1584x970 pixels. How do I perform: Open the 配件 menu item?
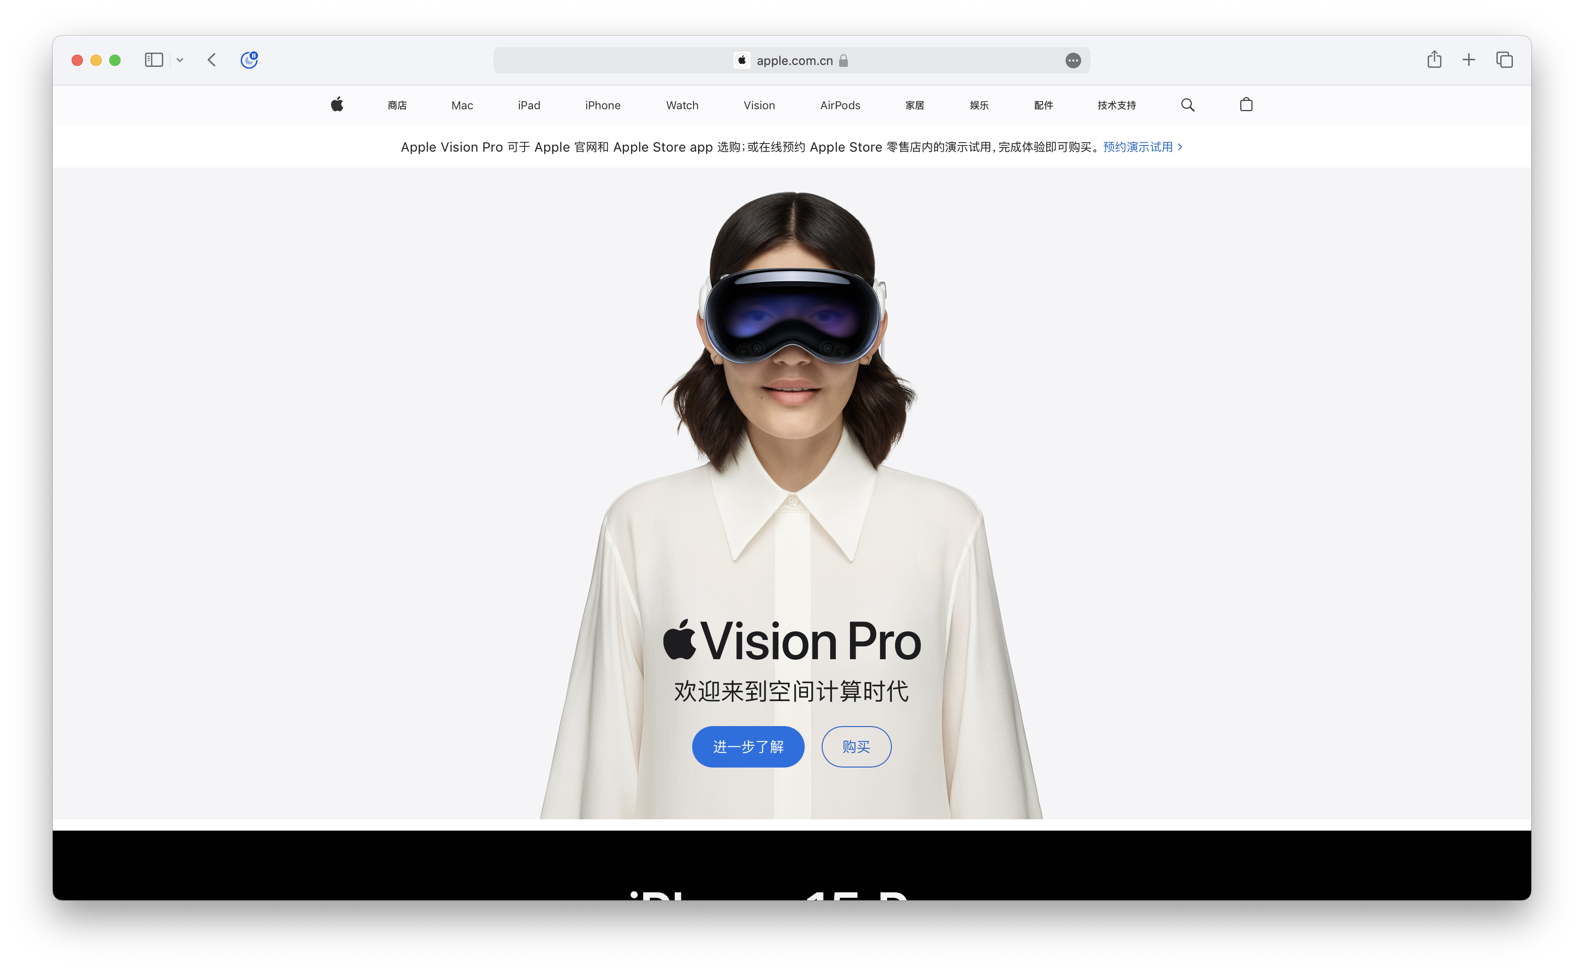(x=1043, y=105)
